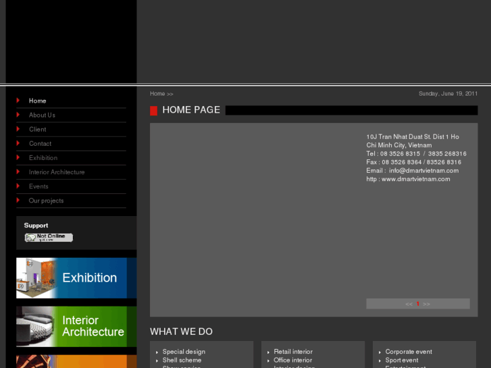Screen dimensions: 491x368
Task: Click bullet arrow next to Special design
Action: (157, 352)
